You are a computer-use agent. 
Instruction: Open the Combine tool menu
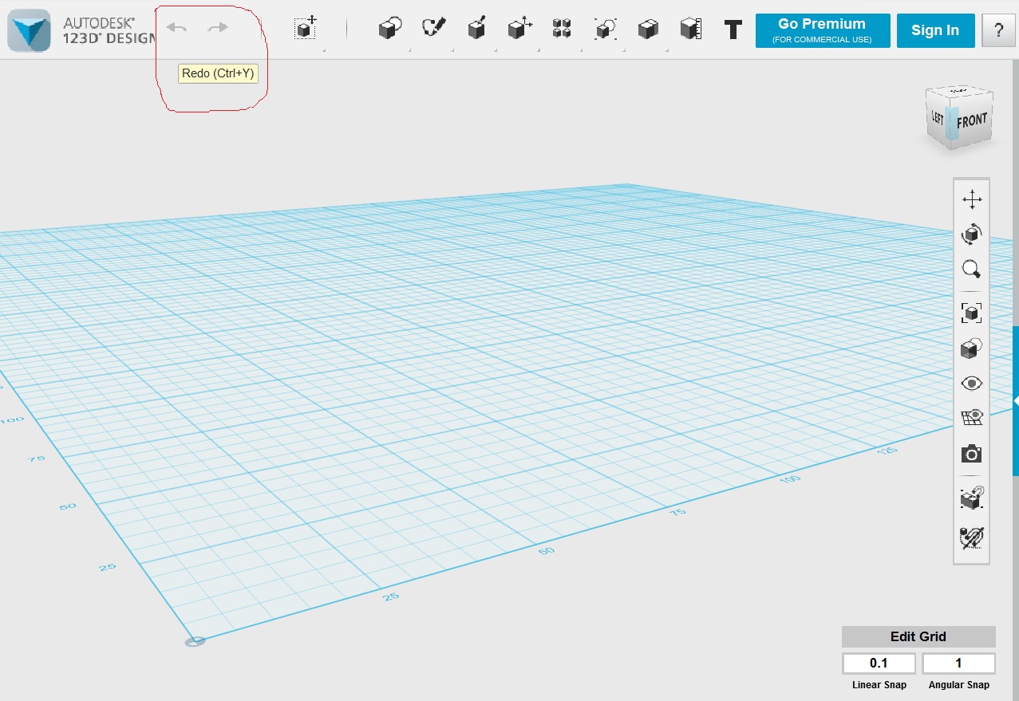[648, 30]
